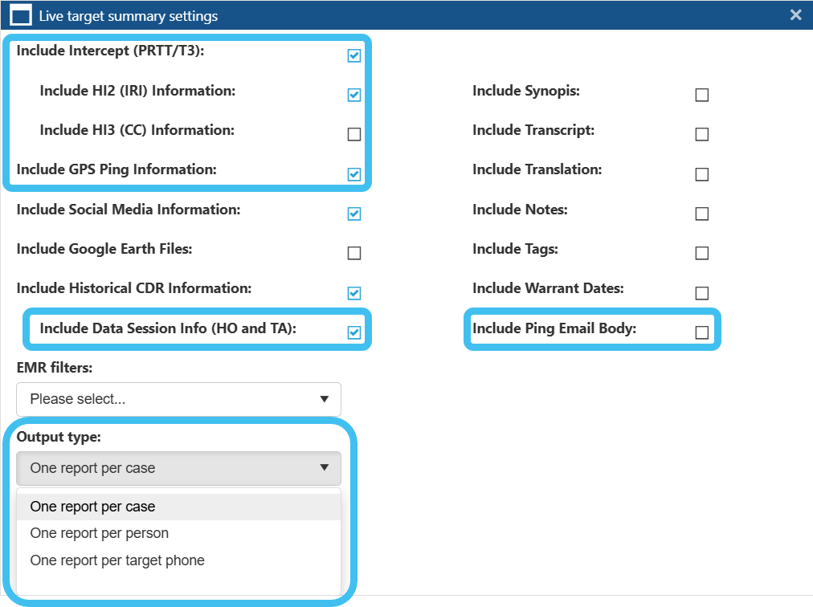Enable Include Ping Email Body
The width and height of the screenshot is (813, 607).
pos(702,332)
